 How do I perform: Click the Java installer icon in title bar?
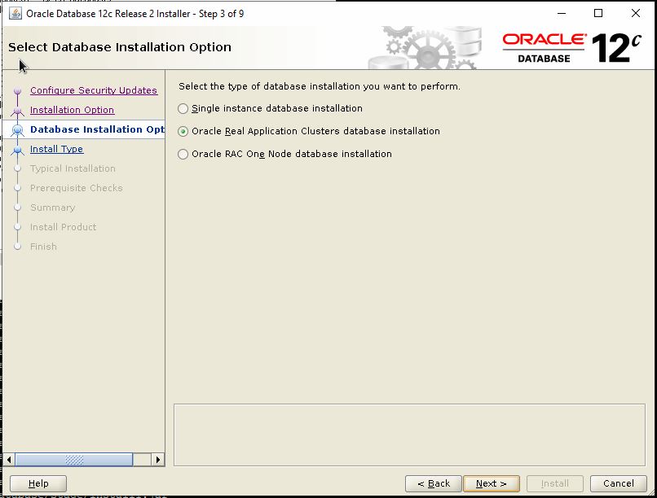coord(15,13)
